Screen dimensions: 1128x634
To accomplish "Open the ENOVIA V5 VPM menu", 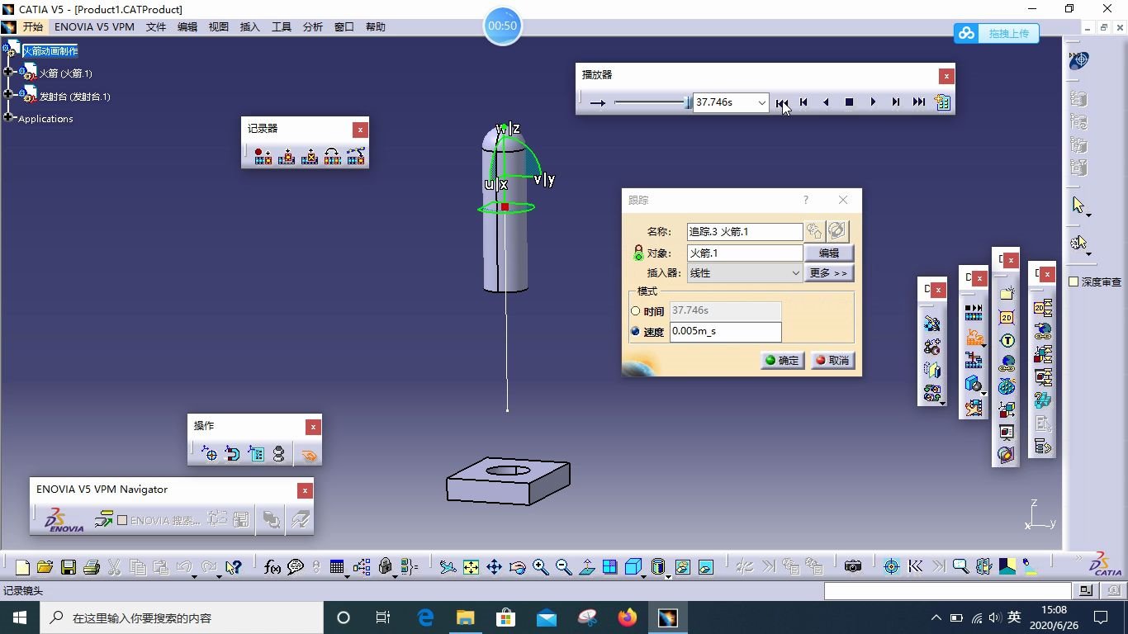I will tap(94, 27).
